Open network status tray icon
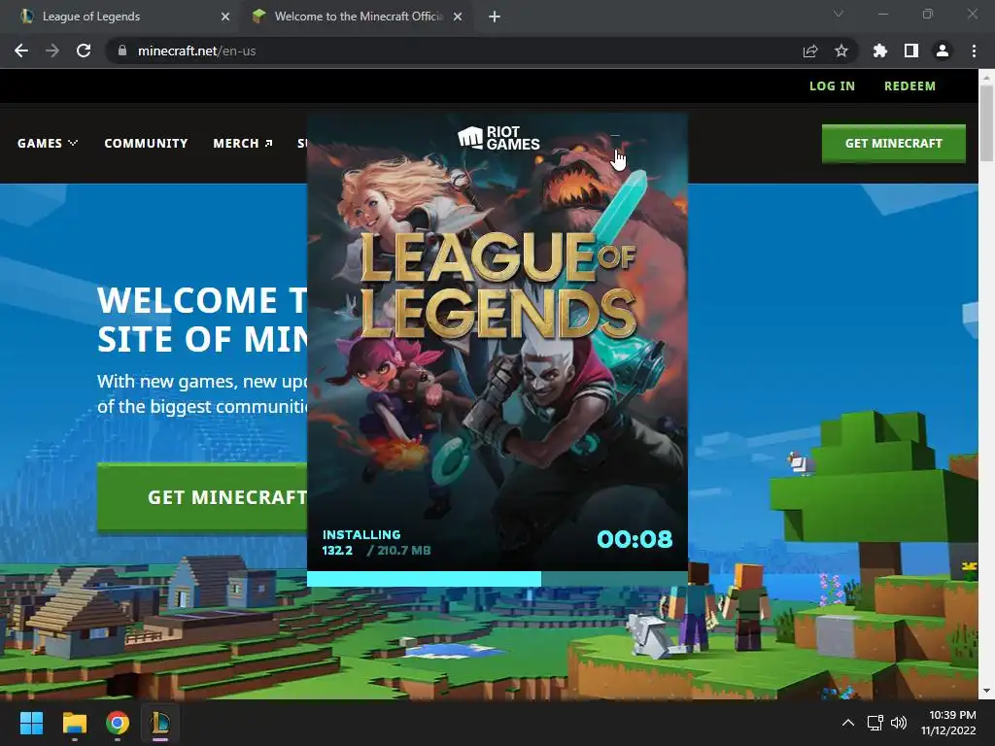 coord(875,723)
